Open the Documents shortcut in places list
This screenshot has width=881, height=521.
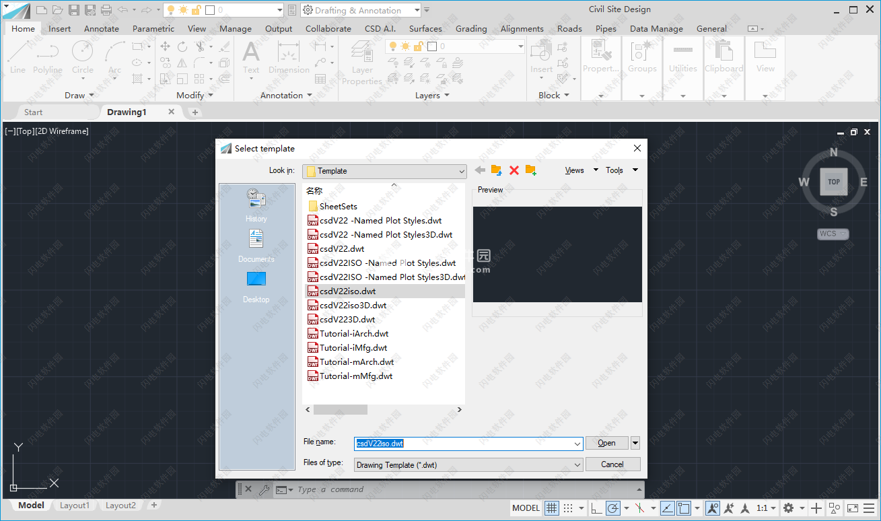(256, 246)
